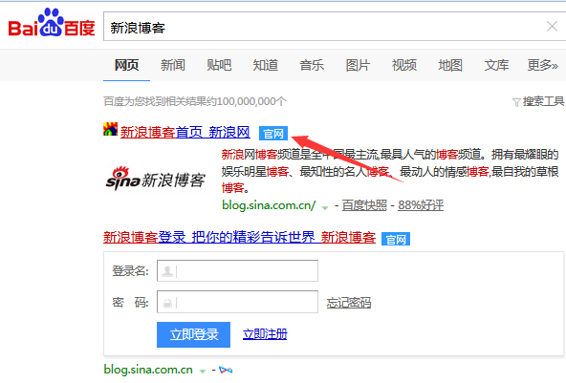Screen dimensions: 566x383
Task: Clear the search box with X icon
Action: pos(552,27)
